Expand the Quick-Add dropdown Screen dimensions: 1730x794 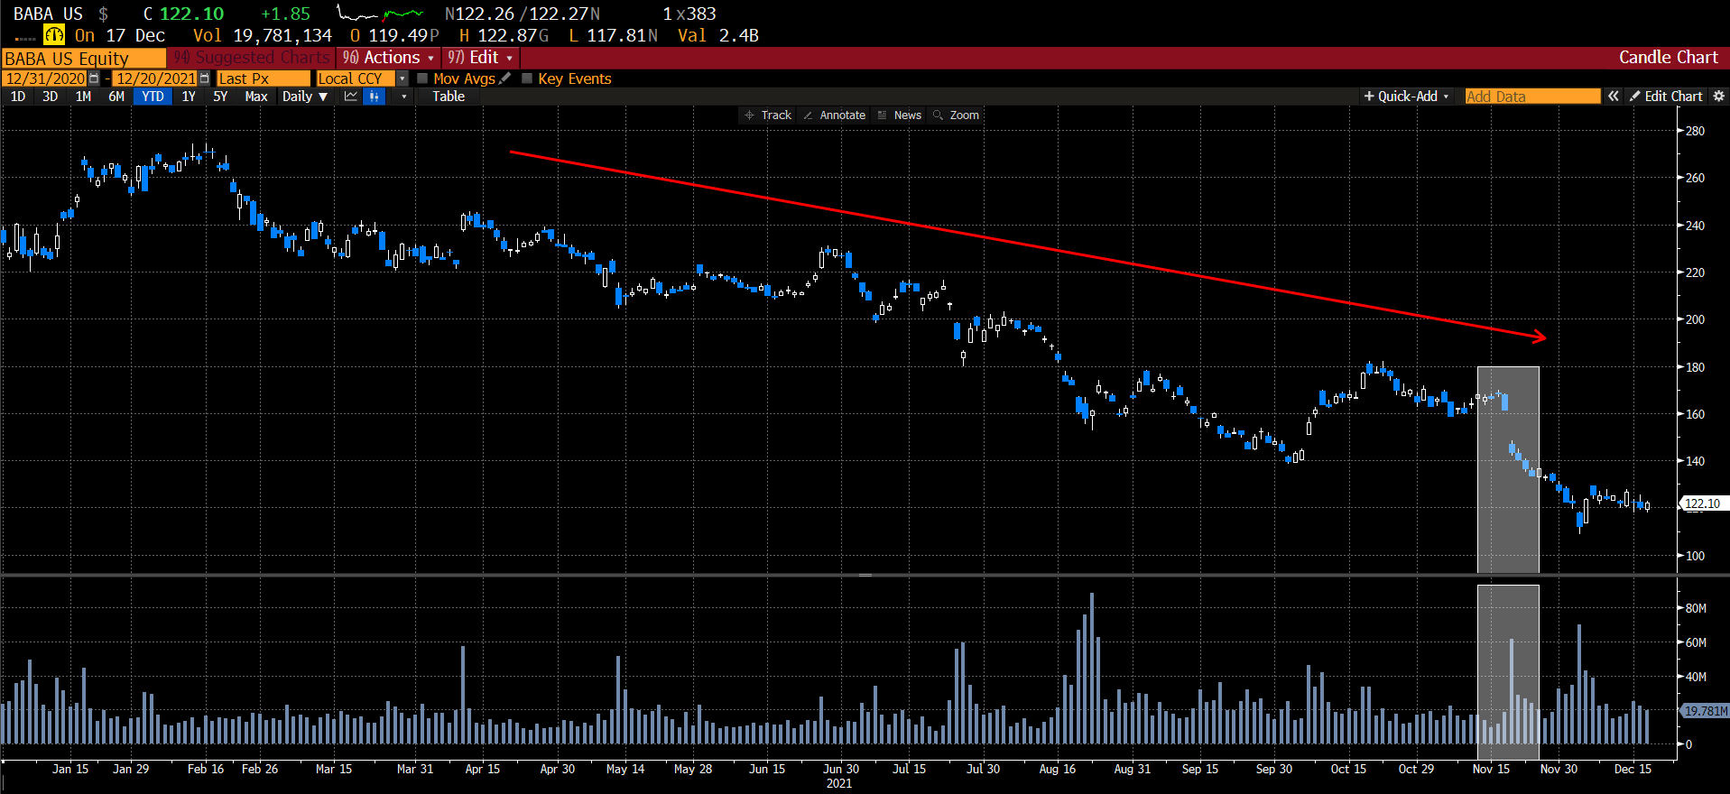coord(1406,97)
